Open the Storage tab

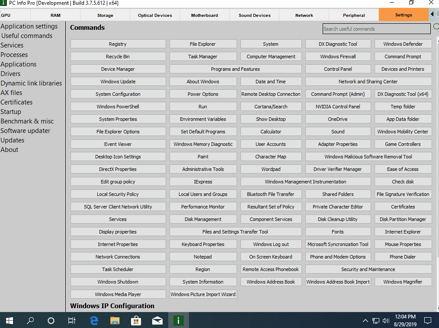pos(105,15)
